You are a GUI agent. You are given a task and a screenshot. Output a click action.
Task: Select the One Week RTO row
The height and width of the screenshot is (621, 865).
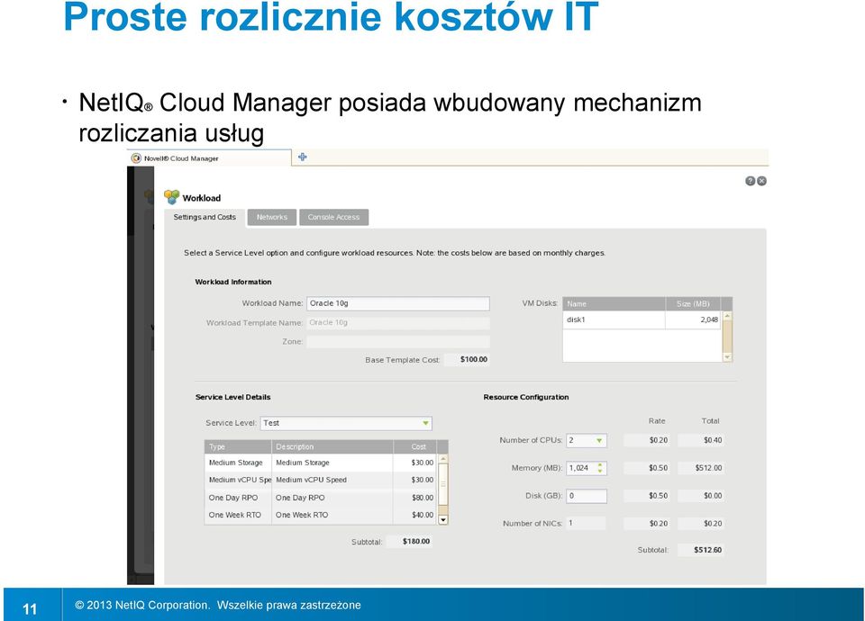point(321,515)
